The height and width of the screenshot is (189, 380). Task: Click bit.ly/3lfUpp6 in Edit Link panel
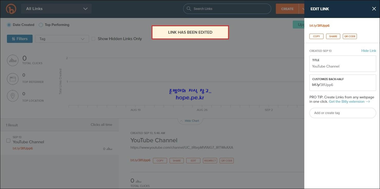click(x=319, y=26)
